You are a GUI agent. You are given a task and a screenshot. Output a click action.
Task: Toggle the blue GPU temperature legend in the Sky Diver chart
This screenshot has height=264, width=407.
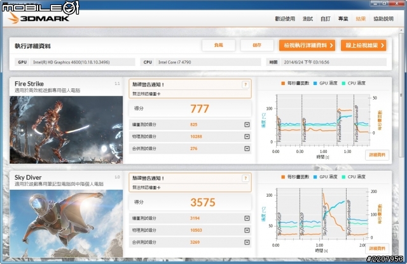(325, 177)
